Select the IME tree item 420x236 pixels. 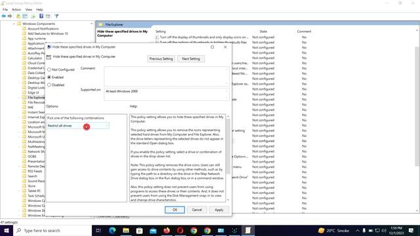[x=31, y=108]
